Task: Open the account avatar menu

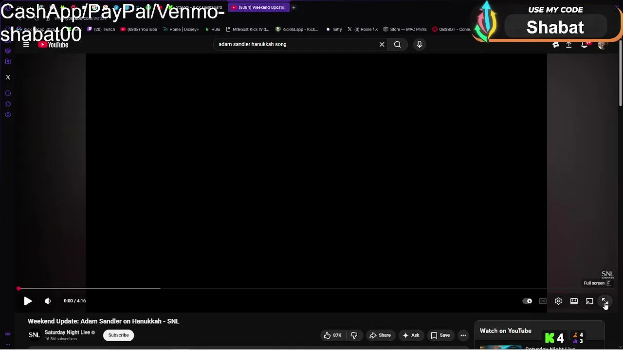Action: [603, 45]
